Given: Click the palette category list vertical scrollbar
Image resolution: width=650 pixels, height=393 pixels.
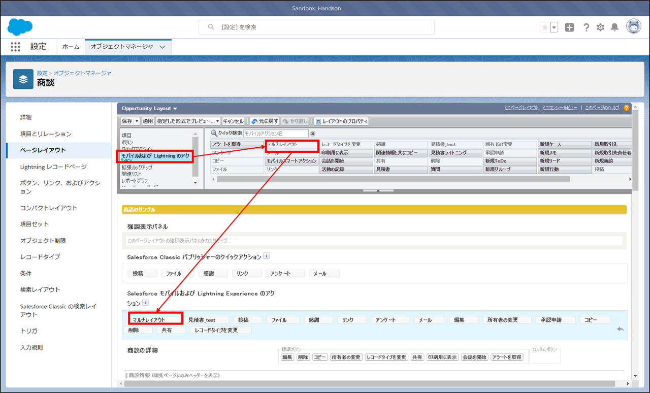Looking at the screenshot, I should (196, 156).
